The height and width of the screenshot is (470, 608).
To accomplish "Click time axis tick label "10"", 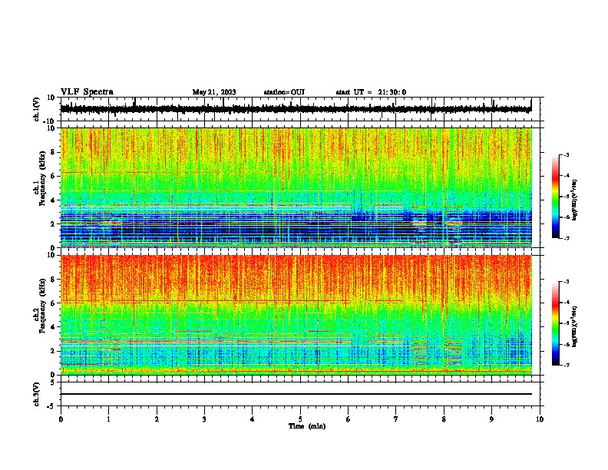I will click(540, 419).
